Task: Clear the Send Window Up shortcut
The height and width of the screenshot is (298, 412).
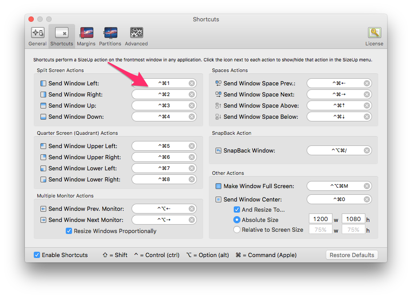Action: coord(192,105)
